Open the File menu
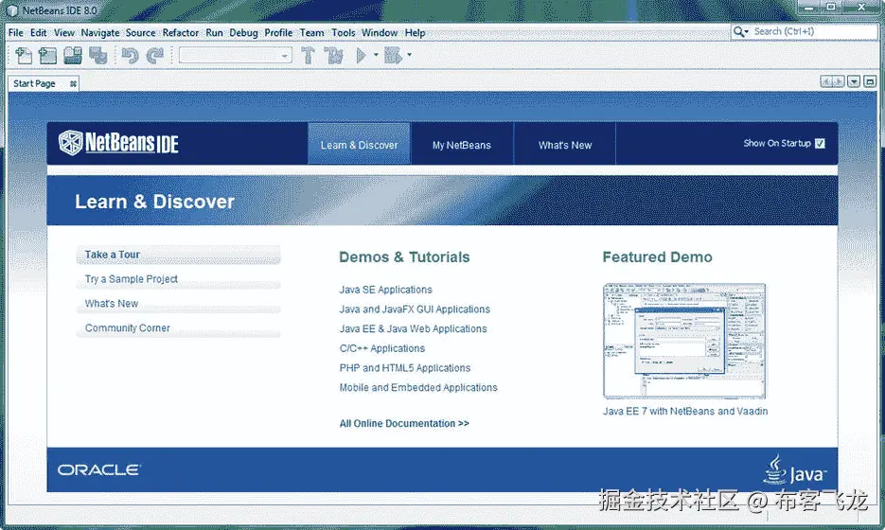The image size is (885, 530). click(x=16, y=33)
